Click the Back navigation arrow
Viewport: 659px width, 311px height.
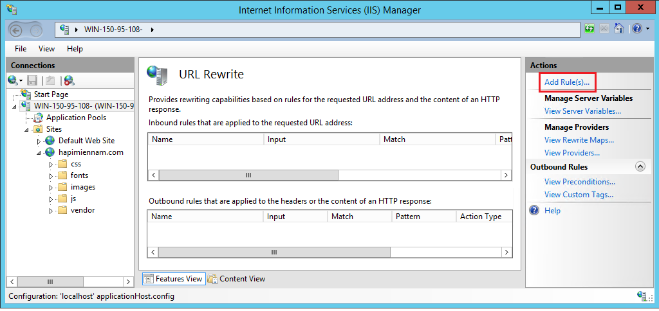click(15, 30)
